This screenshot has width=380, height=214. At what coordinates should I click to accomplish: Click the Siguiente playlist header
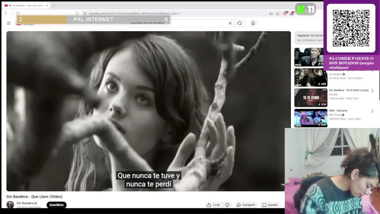309,37
